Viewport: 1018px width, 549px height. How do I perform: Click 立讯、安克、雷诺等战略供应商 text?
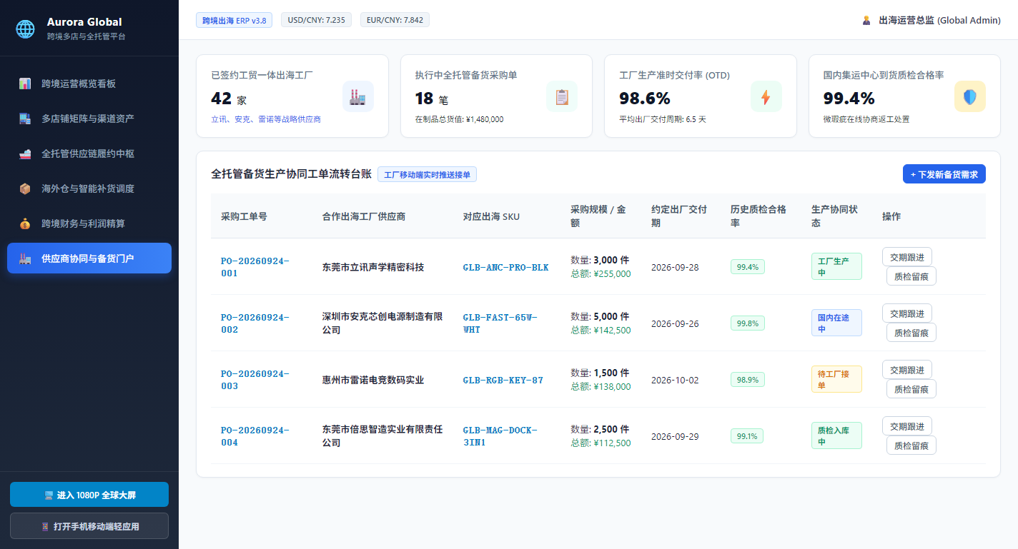click(266, 119)
